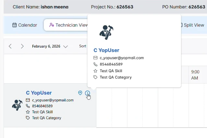This screenshot has width=207, height=138.
Task: Click the 9:00 AM time column header
Action: click(x=195, y=75)
